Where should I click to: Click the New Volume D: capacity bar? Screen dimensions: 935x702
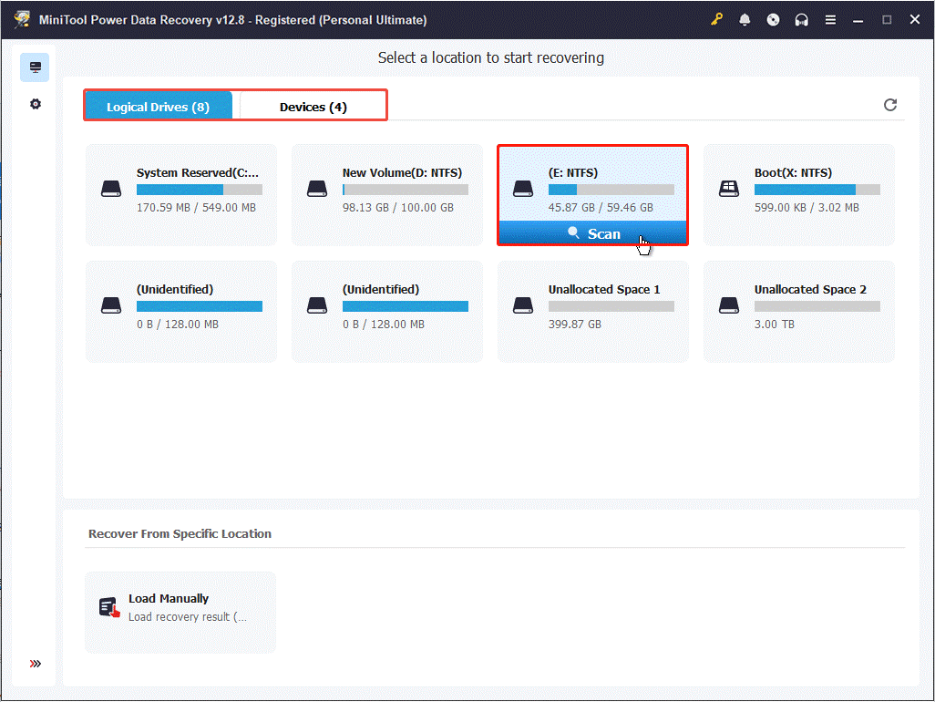[x=406, y=189]
